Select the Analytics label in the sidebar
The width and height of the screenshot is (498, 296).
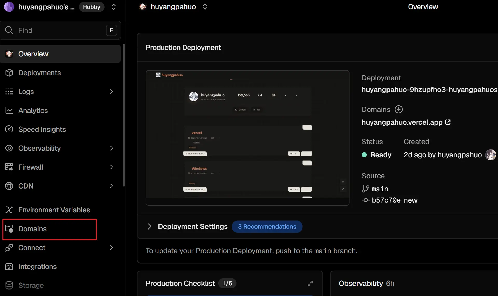pos(33,110)
